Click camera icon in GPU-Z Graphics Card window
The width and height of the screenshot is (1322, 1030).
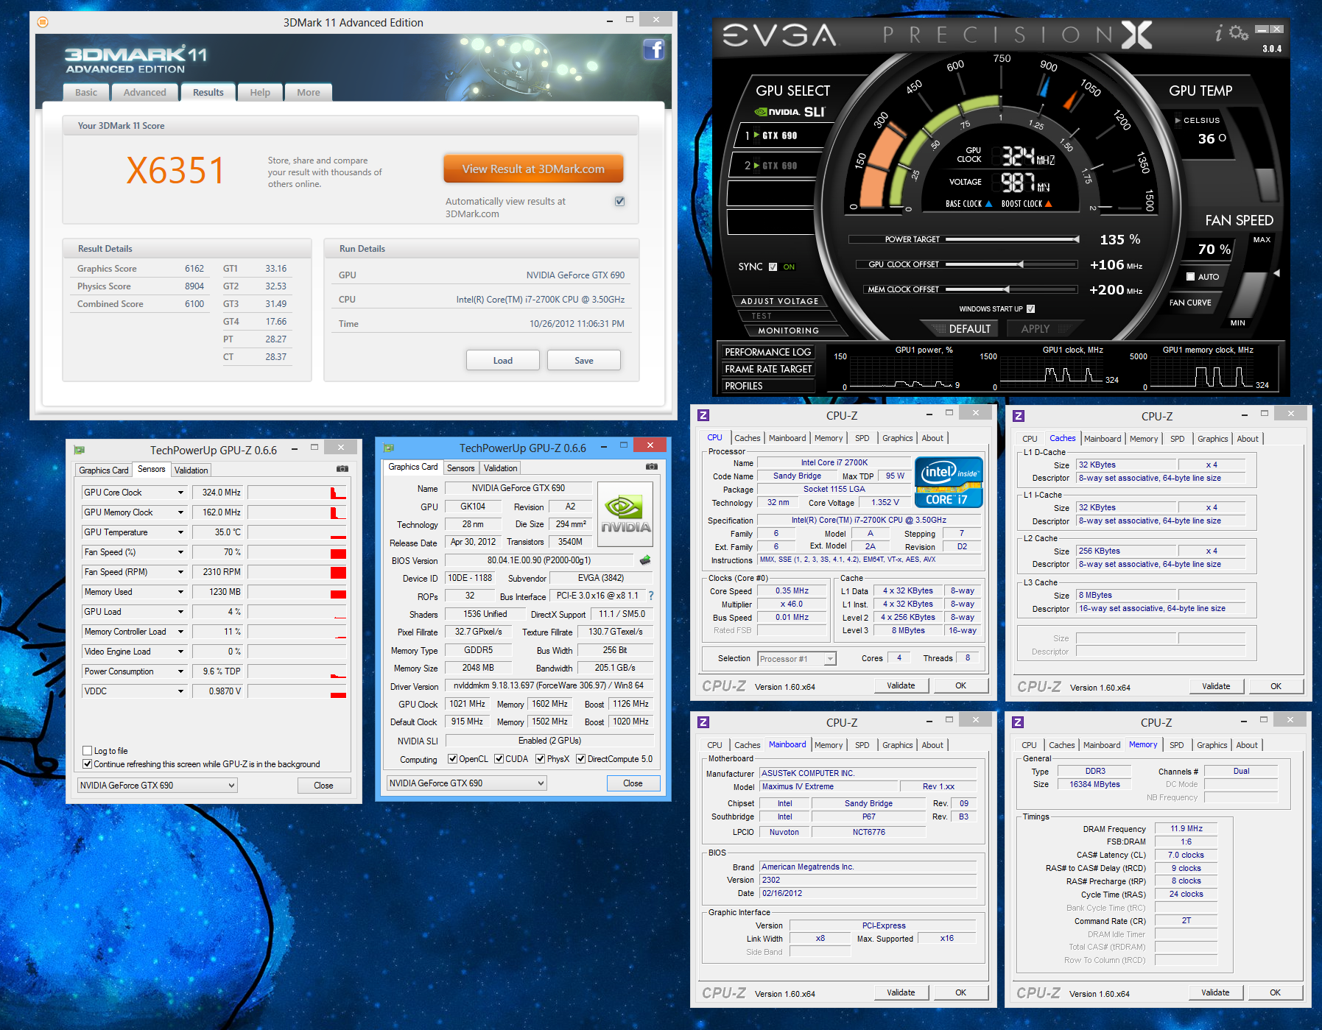(652, 467)
